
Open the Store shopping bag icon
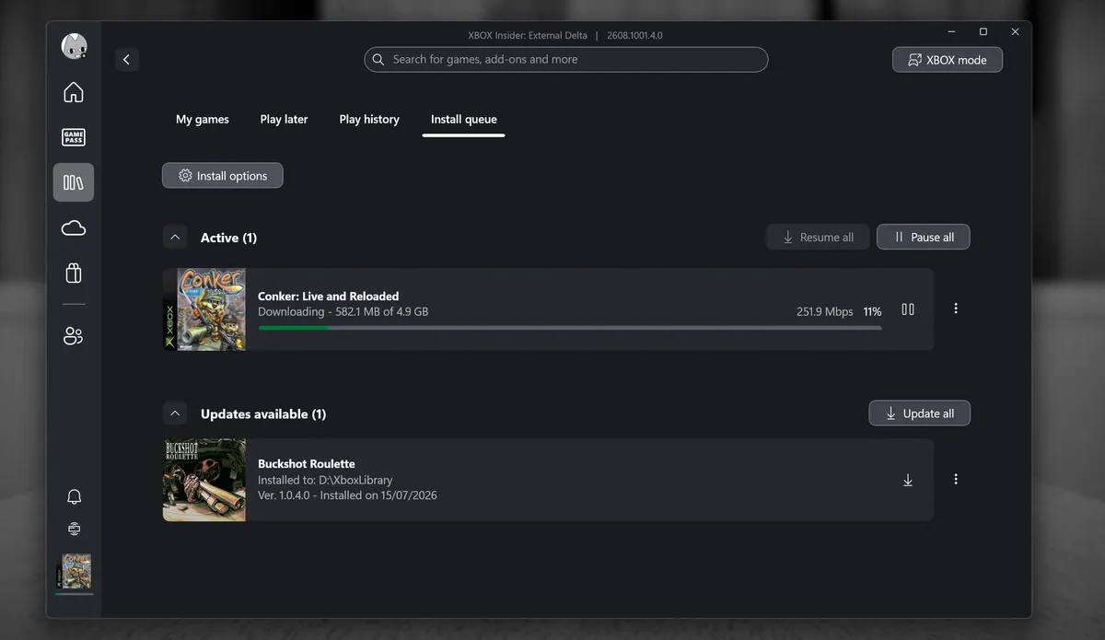pos(74,273)
